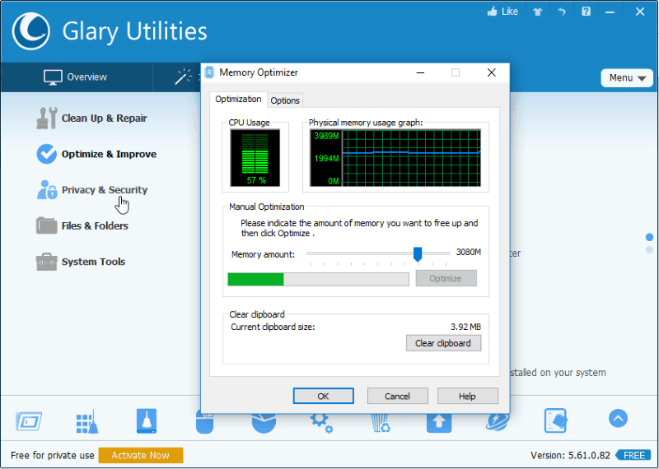Open the registry cleaner grid-broom icon

click(87, 421)
